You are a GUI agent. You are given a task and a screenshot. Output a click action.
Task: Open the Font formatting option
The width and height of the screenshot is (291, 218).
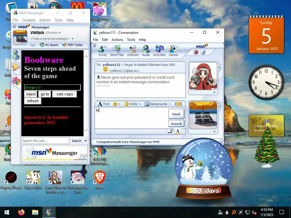click(x=104, y=104)
